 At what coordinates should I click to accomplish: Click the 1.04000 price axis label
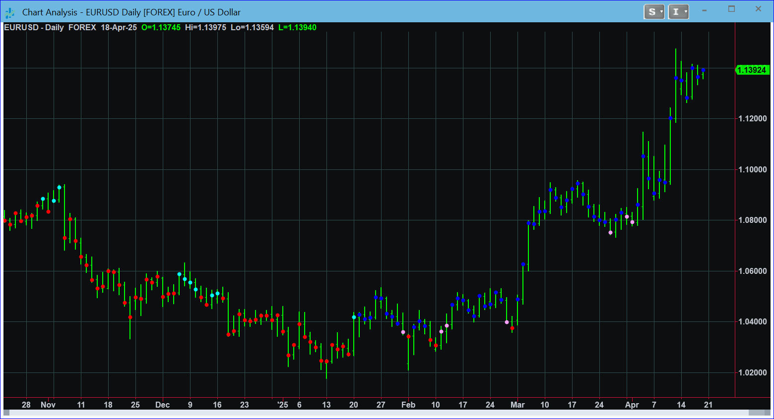click(752, 322)
